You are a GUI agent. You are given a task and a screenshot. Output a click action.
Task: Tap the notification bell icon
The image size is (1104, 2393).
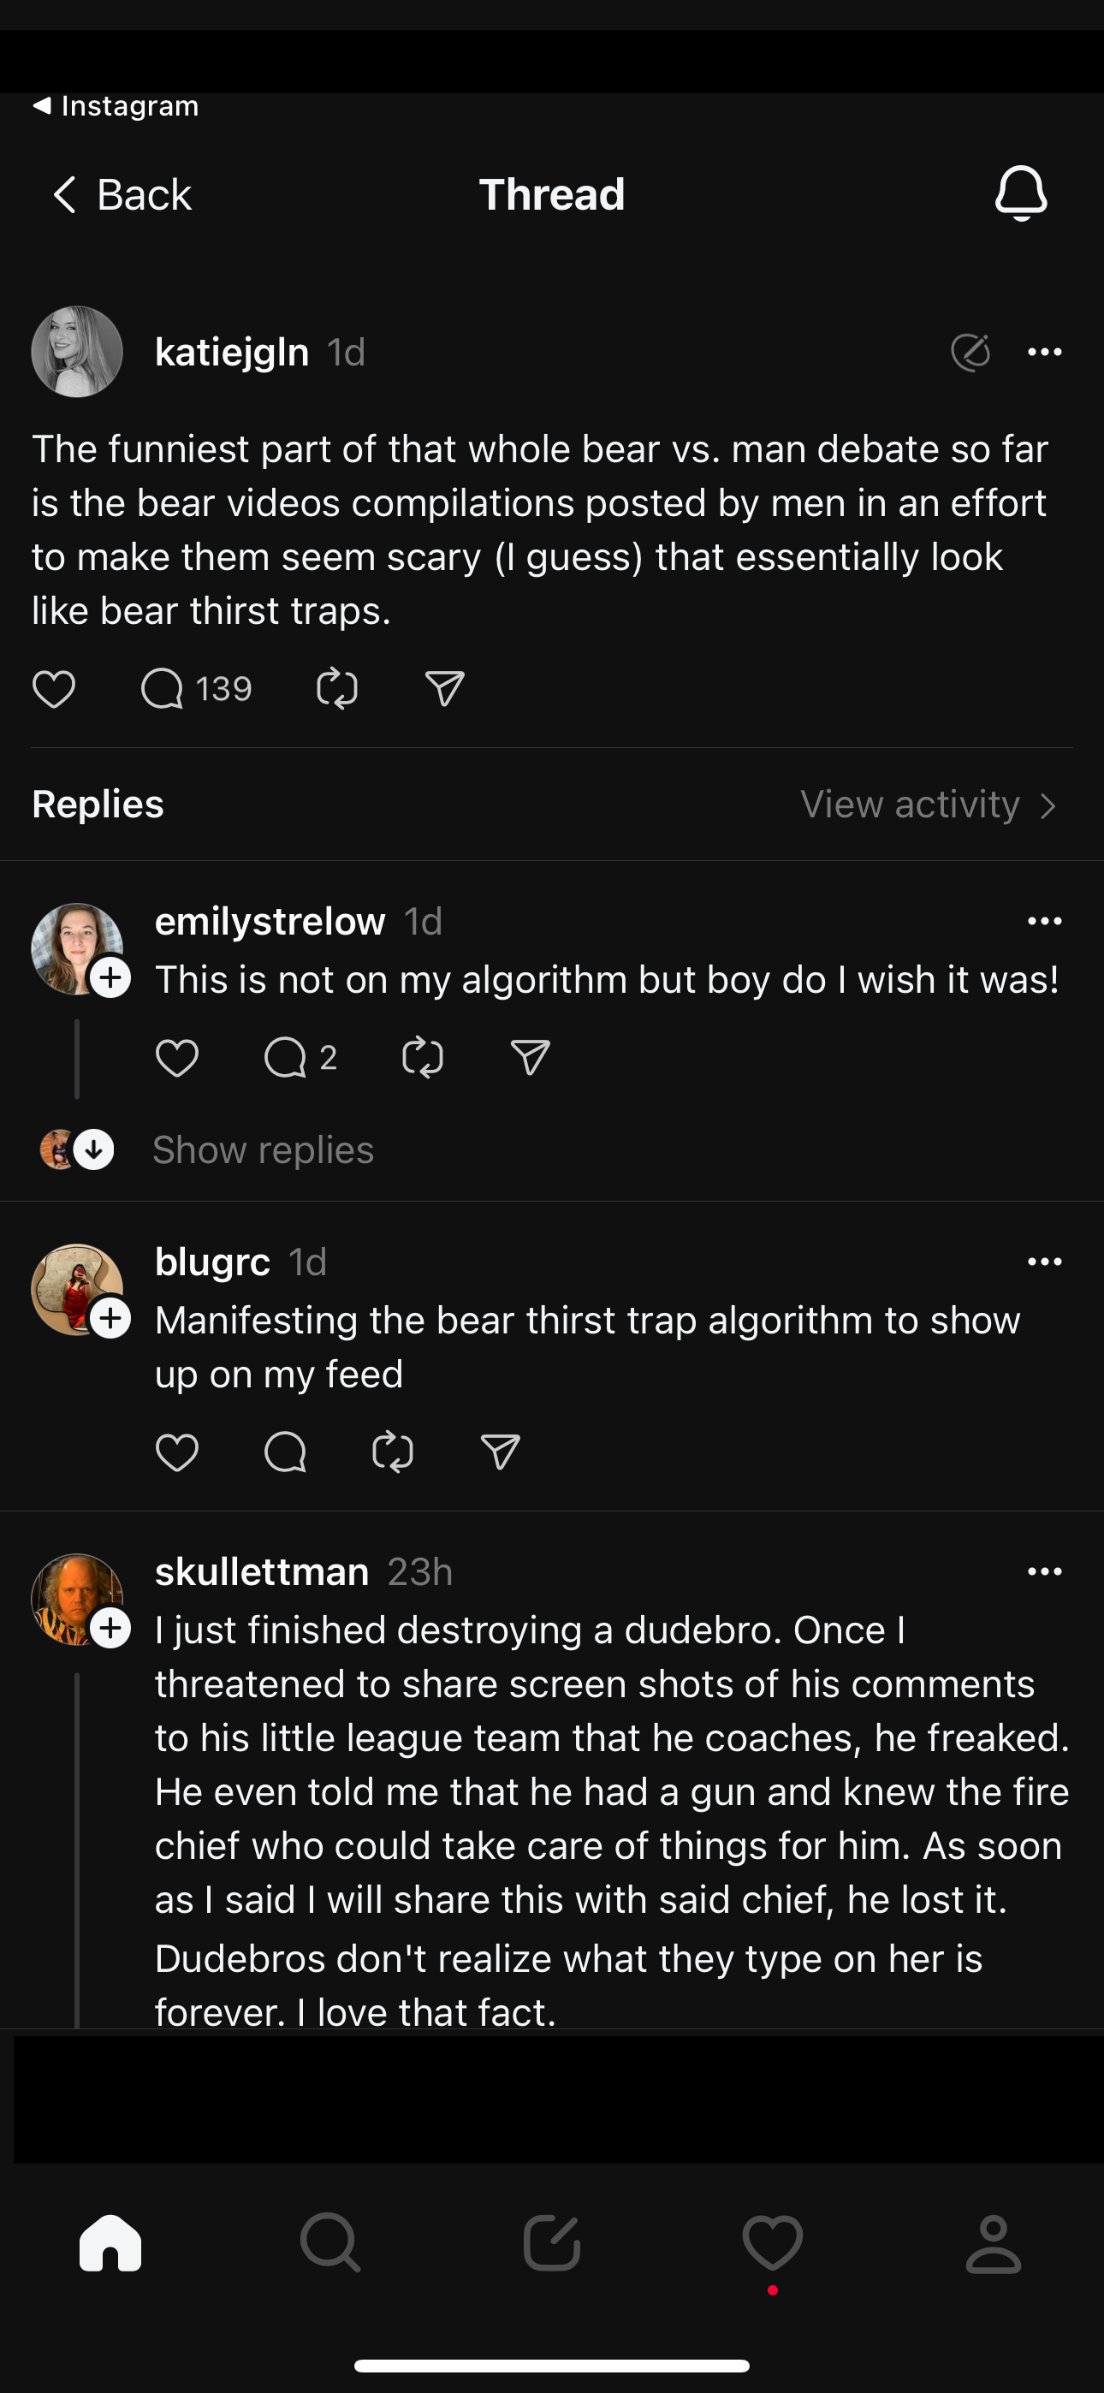(1020, 193)
